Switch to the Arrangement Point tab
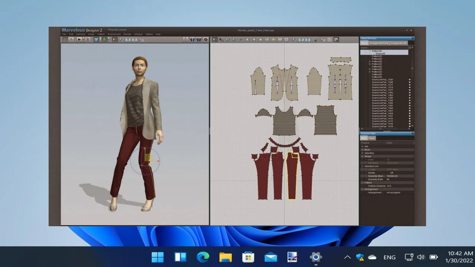The height and width of the screenshot is (267, 475). [x=379, y=43]
